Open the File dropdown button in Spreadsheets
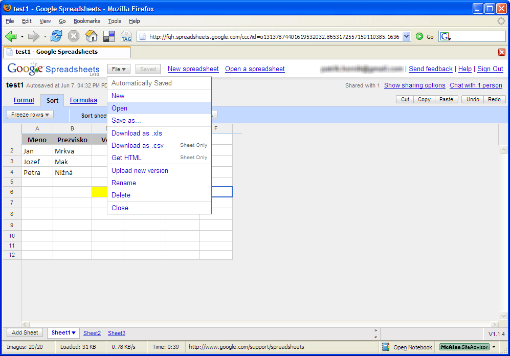Image resolution: width=510 pixels, height=356 pixels. pyautogui.click(x=119, y=69)
